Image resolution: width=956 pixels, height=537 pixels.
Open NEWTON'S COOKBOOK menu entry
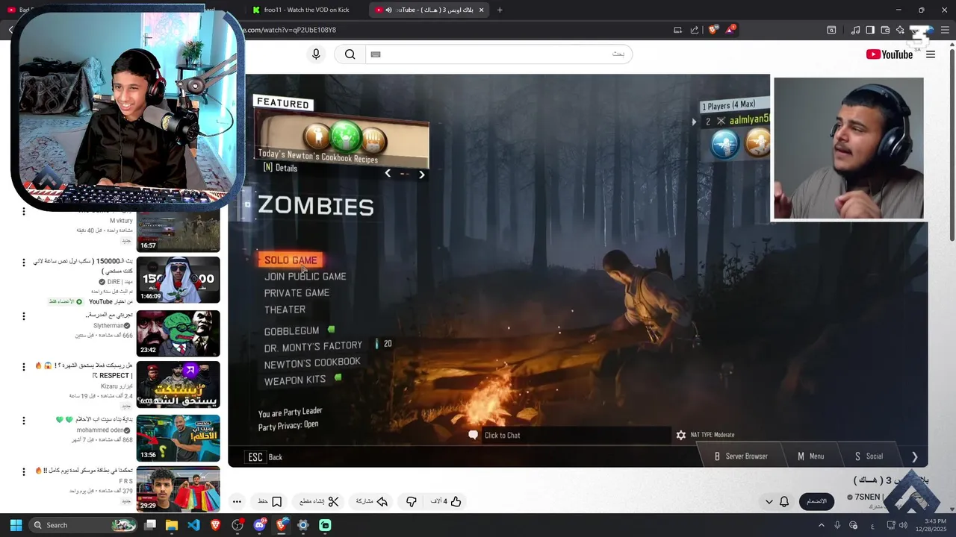(x=312, y=363)
